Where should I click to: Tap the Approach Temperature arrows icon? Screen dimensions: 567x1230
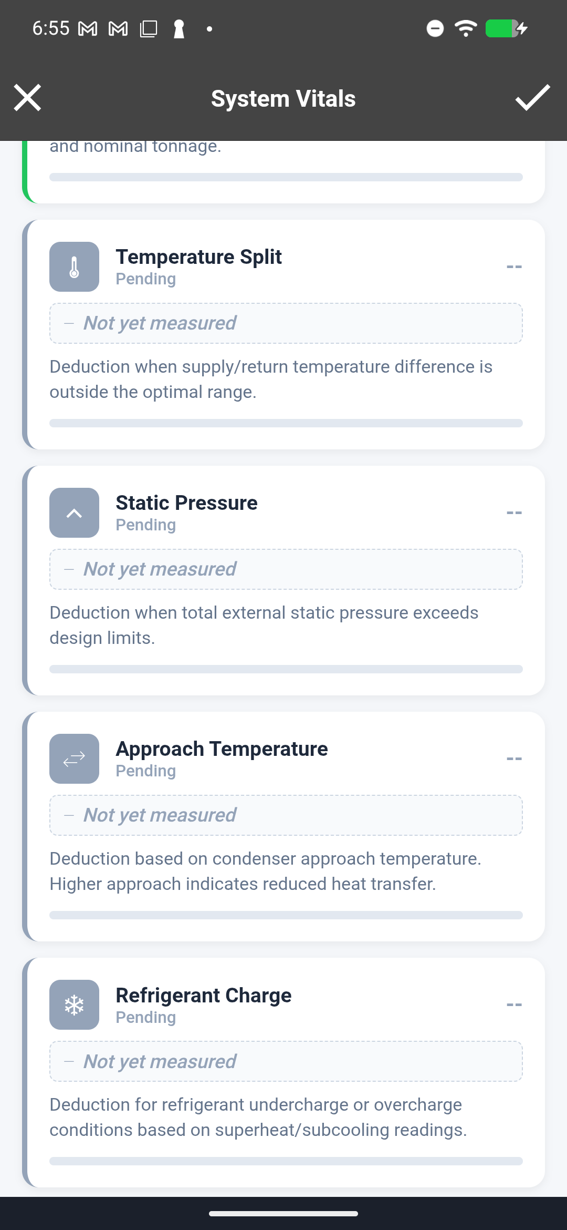pos(74,758)
